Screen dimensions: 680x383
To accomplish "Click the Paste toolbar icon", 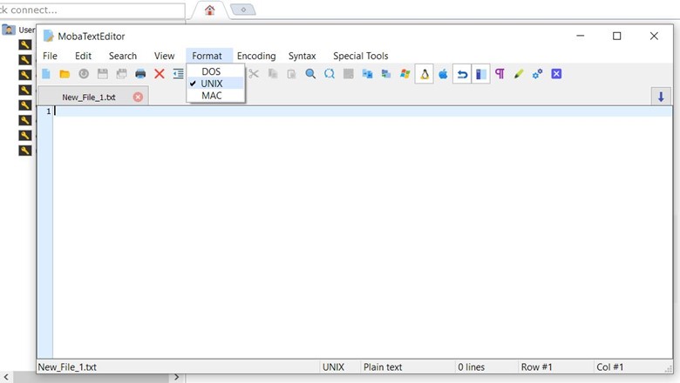I will [x=291, y=74].
